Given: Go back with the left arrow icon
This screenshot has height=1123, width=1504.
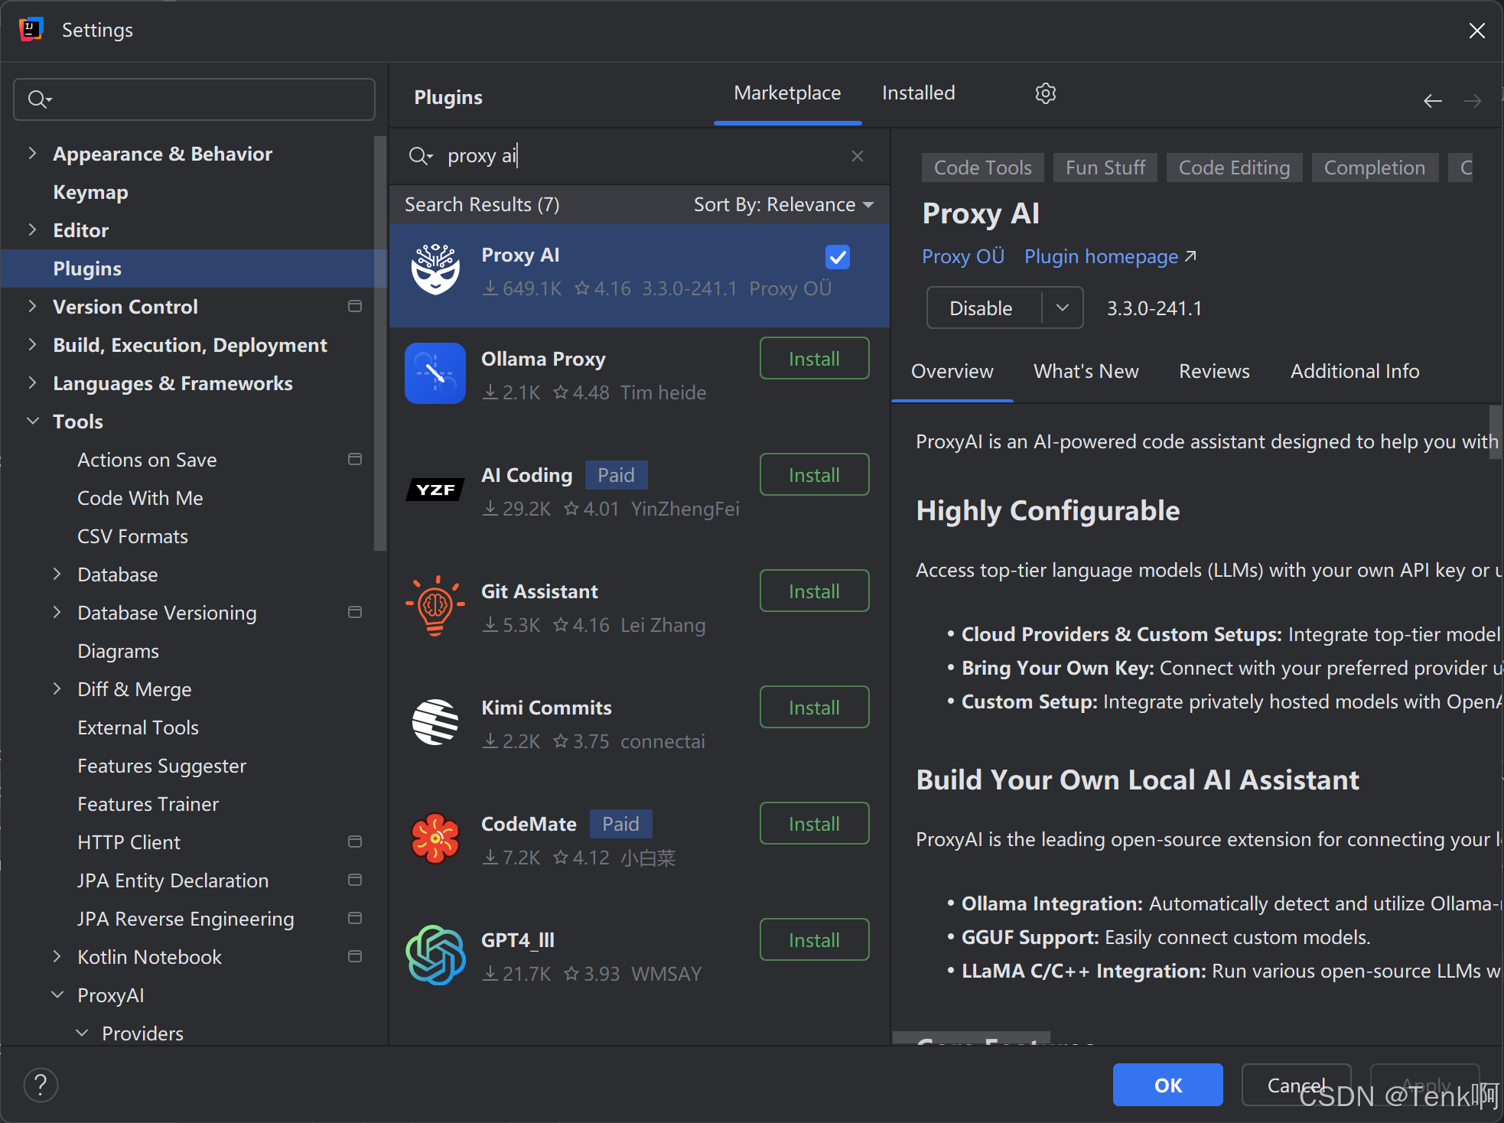Looking at the screenshot, I should 1432,101.
